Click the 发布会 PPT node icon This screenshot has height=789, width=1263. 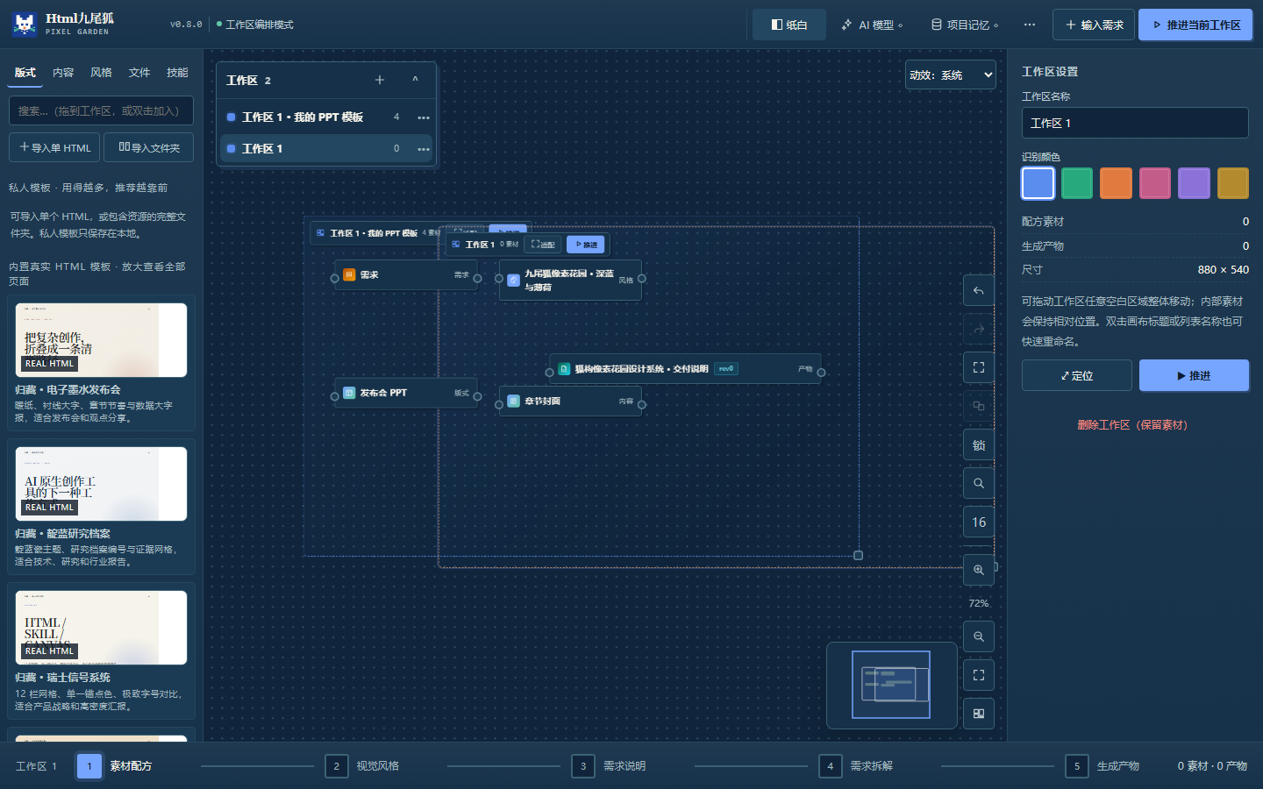349,393
